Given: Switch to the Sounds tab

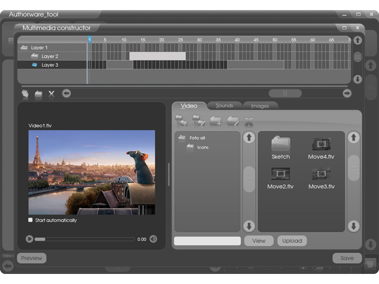Looking at the screenshot, I should pyautogui.click(x=224, y=106).
